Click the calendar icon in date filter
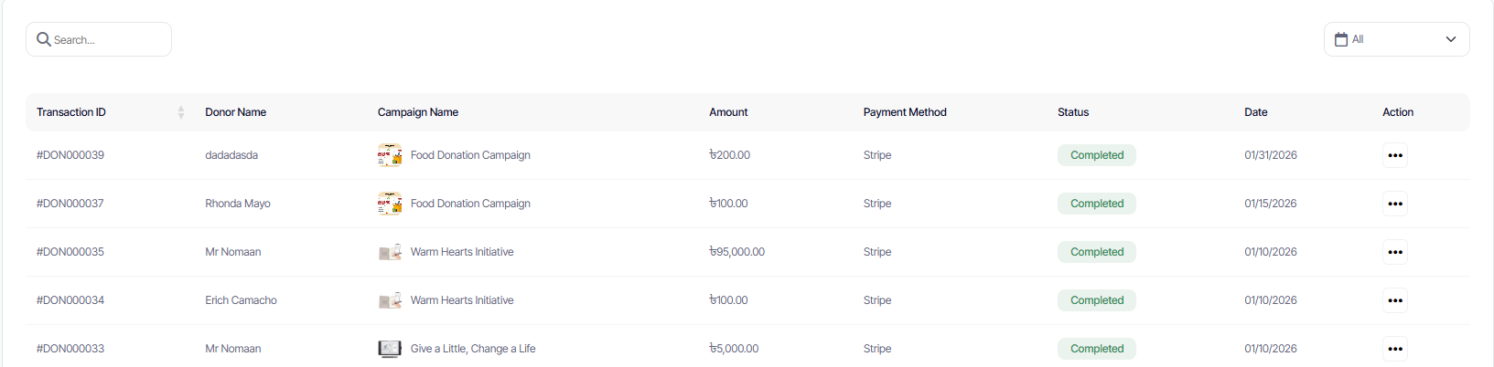 pyautogui.click(x=1340, y=39)
